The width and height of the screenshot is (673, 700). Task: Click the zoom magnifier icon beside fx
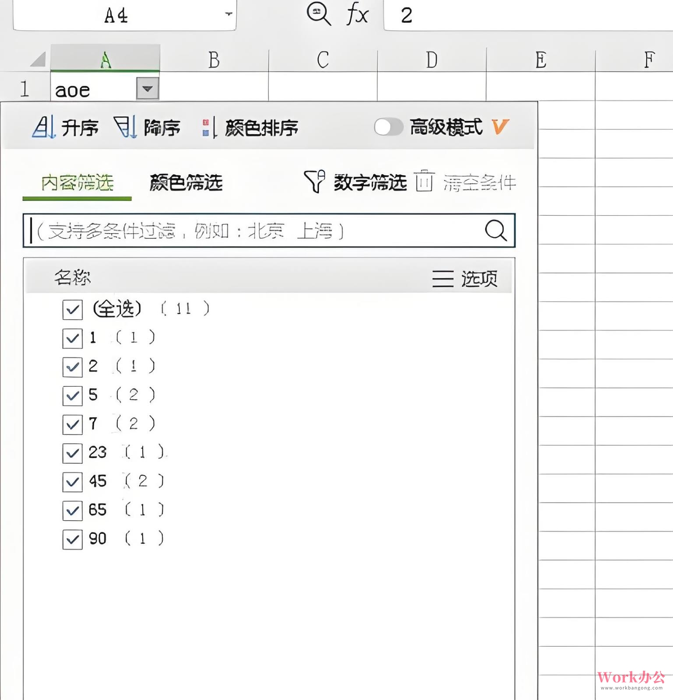pos(319,14)
